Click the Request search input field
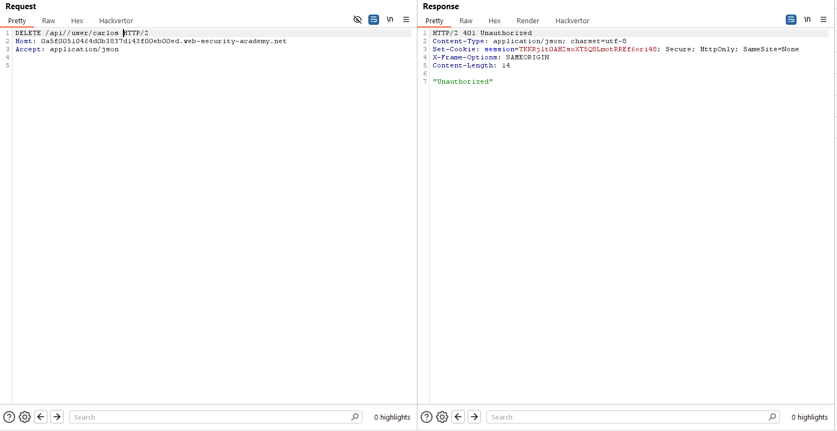 click(210, 417)
